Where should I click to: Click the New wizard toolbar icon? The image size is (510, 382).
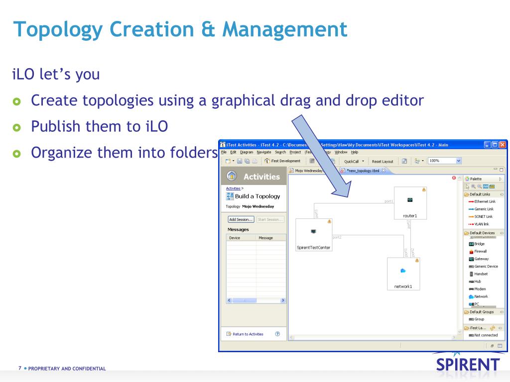(228, 161)
